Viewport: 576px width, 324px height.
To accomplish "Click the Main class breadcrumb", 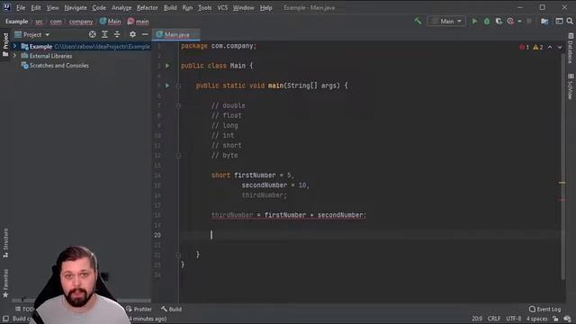I will coord(110,22).
